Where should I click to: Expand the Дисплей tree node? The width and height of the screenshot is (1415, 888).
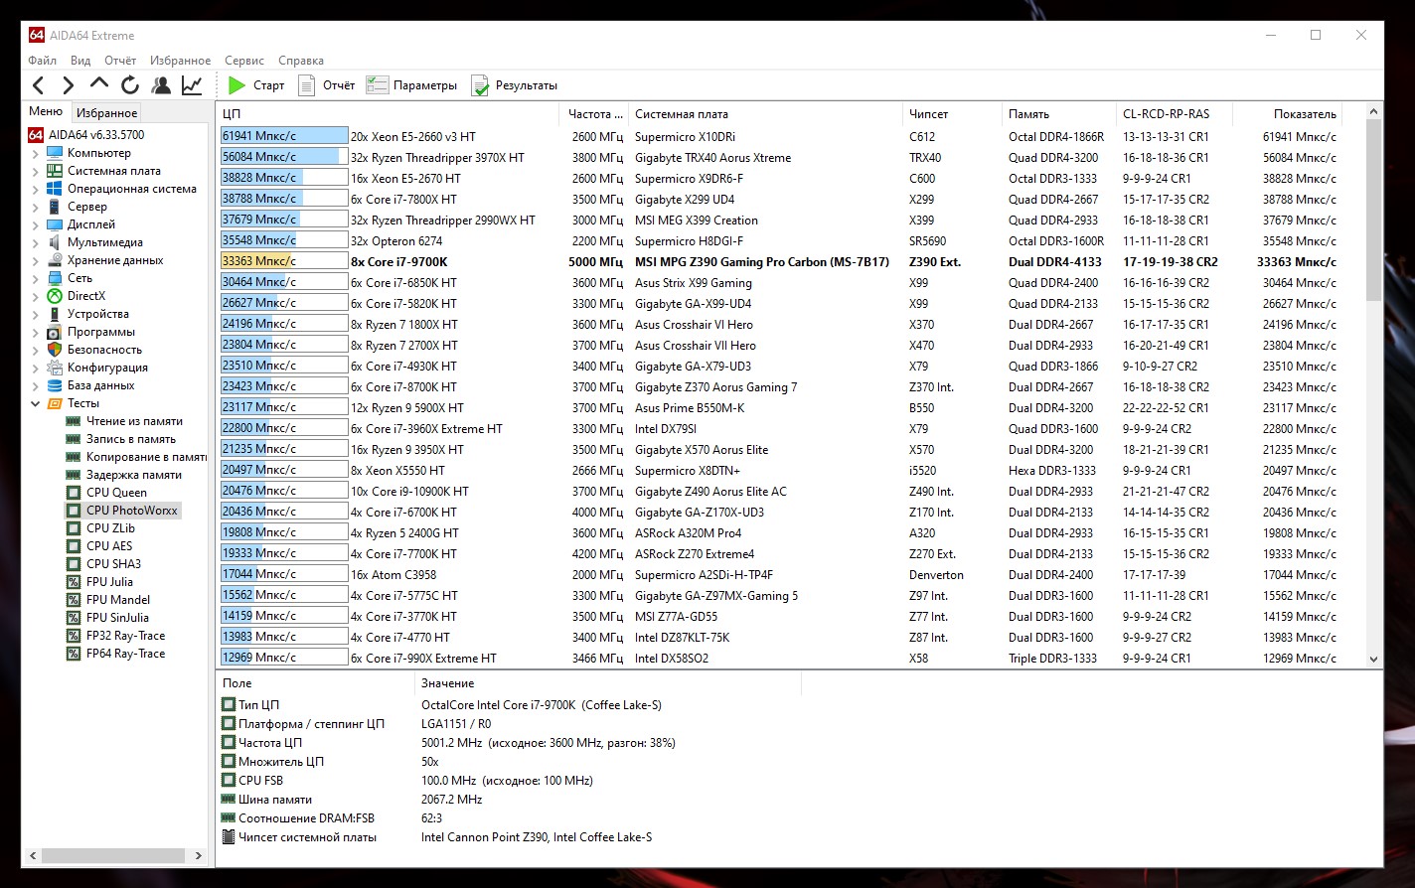click(36, 224)
